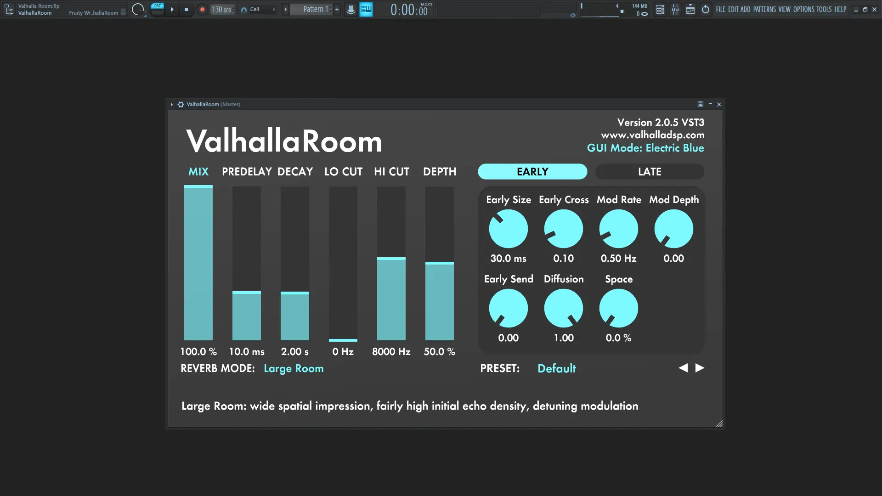The height and width of the screenshot is (496, 882).
Task: Click the metronome icon in the toolbar
Action: point(351,9)
